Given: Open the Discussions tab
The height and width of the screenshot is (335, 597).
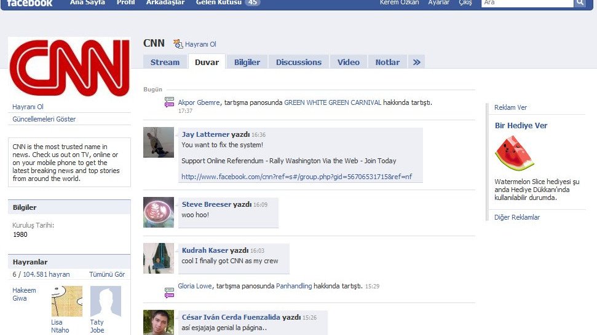Looking at the screenshot, I should point(298,62).
